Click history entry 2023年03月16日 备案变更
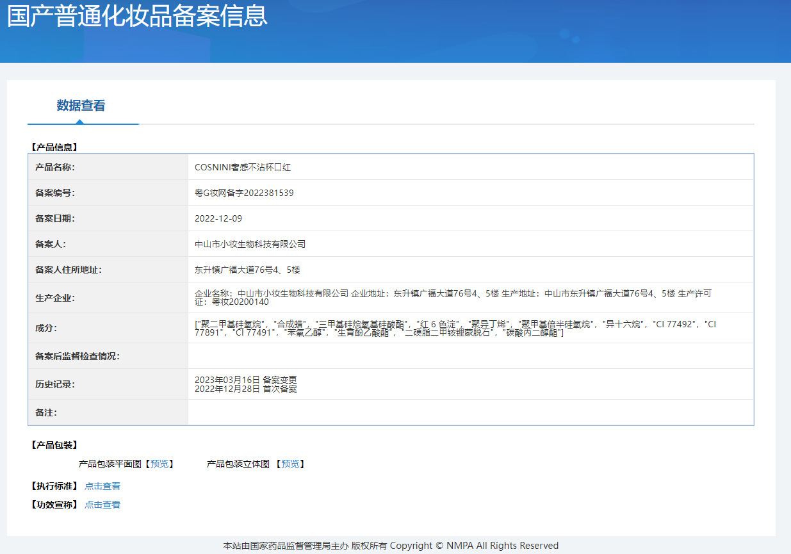 coord(246,380)
